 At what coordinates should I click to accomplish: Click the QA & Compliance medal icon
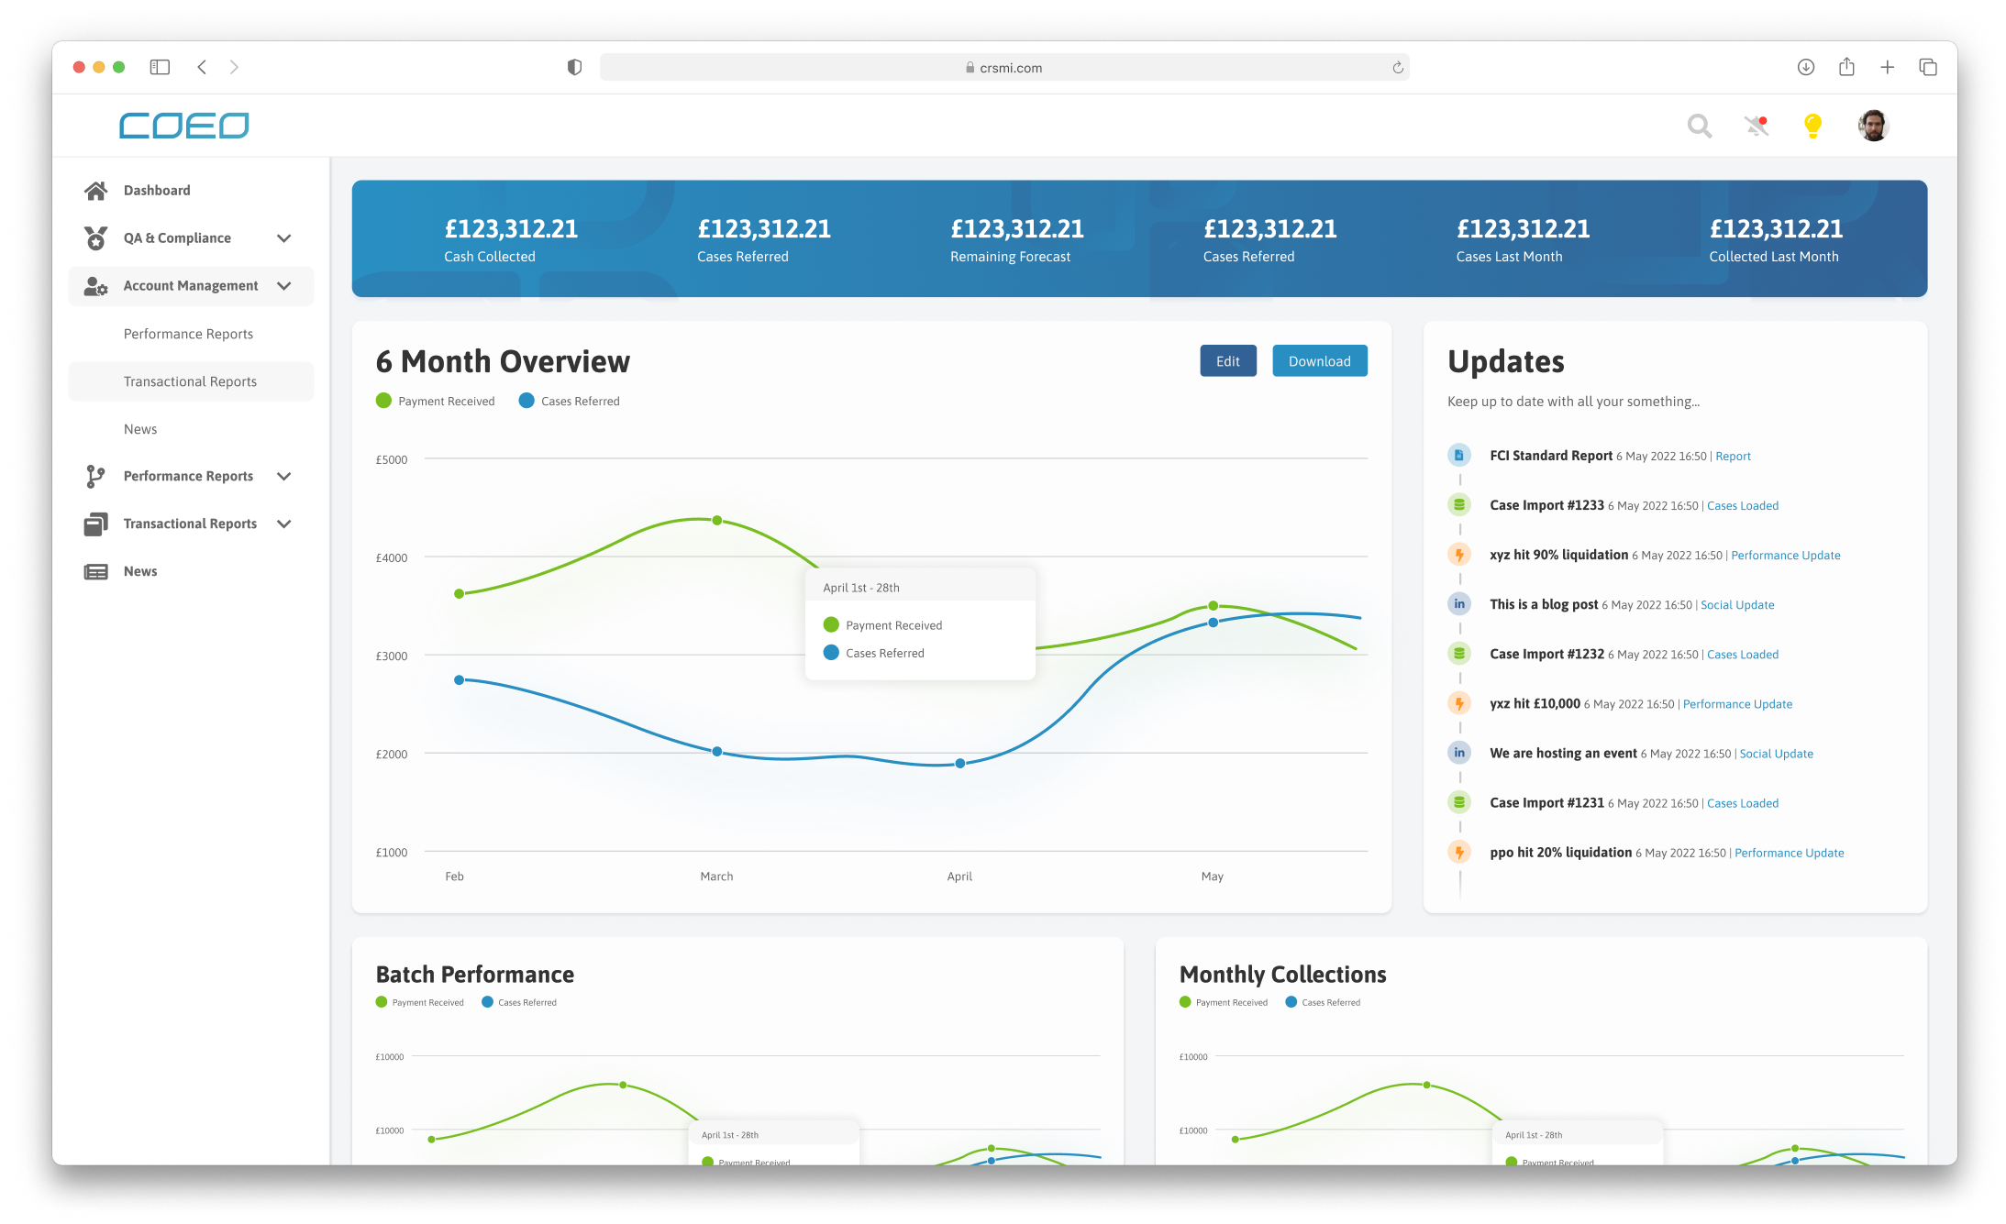tap(95, 237)
